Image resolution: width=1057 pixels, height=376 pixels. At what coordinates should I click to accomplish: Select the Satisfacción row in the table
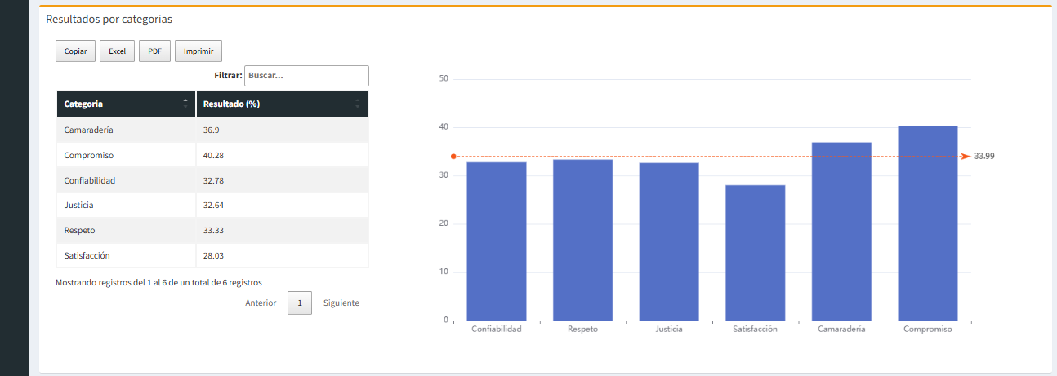(x=212, y=255)
